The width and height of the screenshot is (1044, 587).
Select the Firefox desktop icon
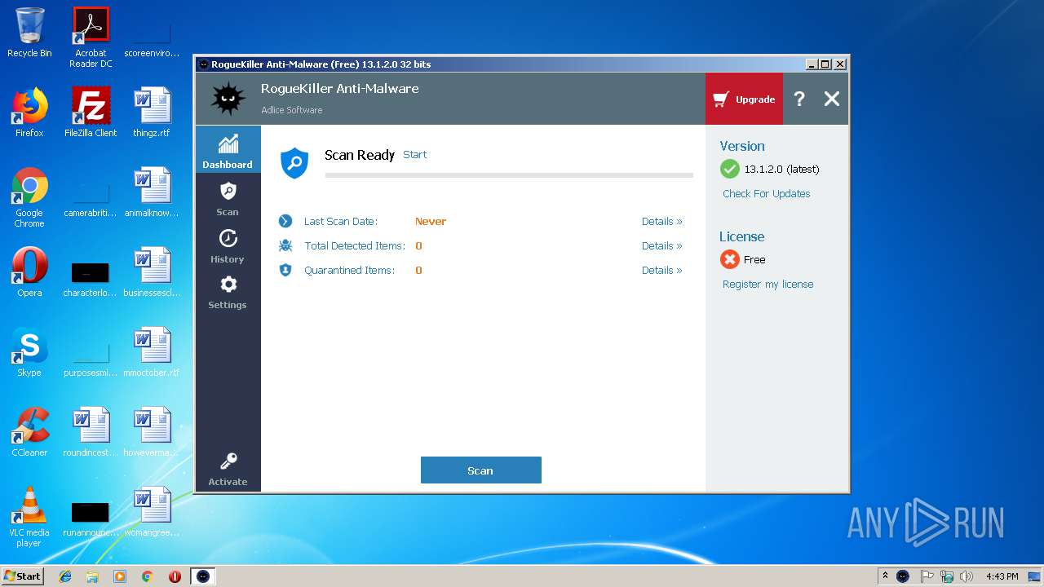pos(29,113)
